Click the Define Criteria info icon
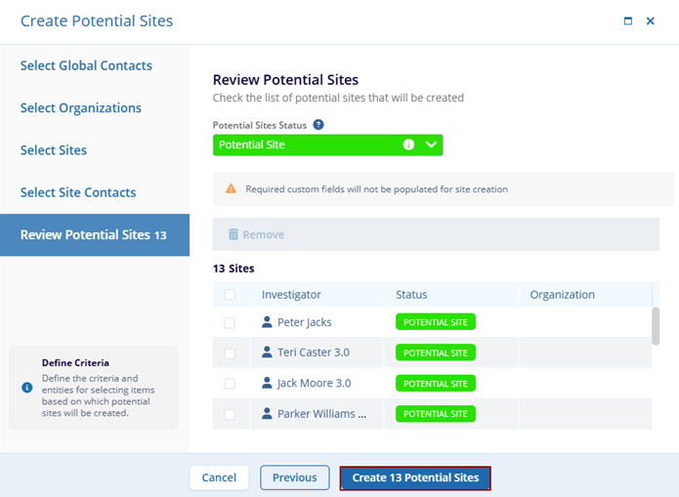This screenshot has width=679, height=497. 26,387
